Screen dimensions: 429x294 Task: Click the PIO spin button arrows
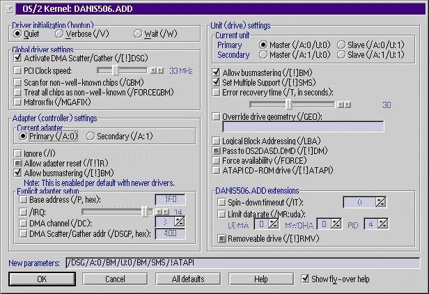coord(383,224)
